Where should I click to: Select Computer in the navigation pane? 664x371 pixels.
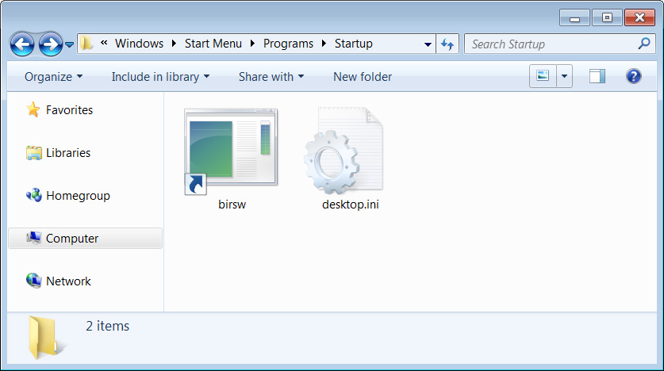pos(85,238)
